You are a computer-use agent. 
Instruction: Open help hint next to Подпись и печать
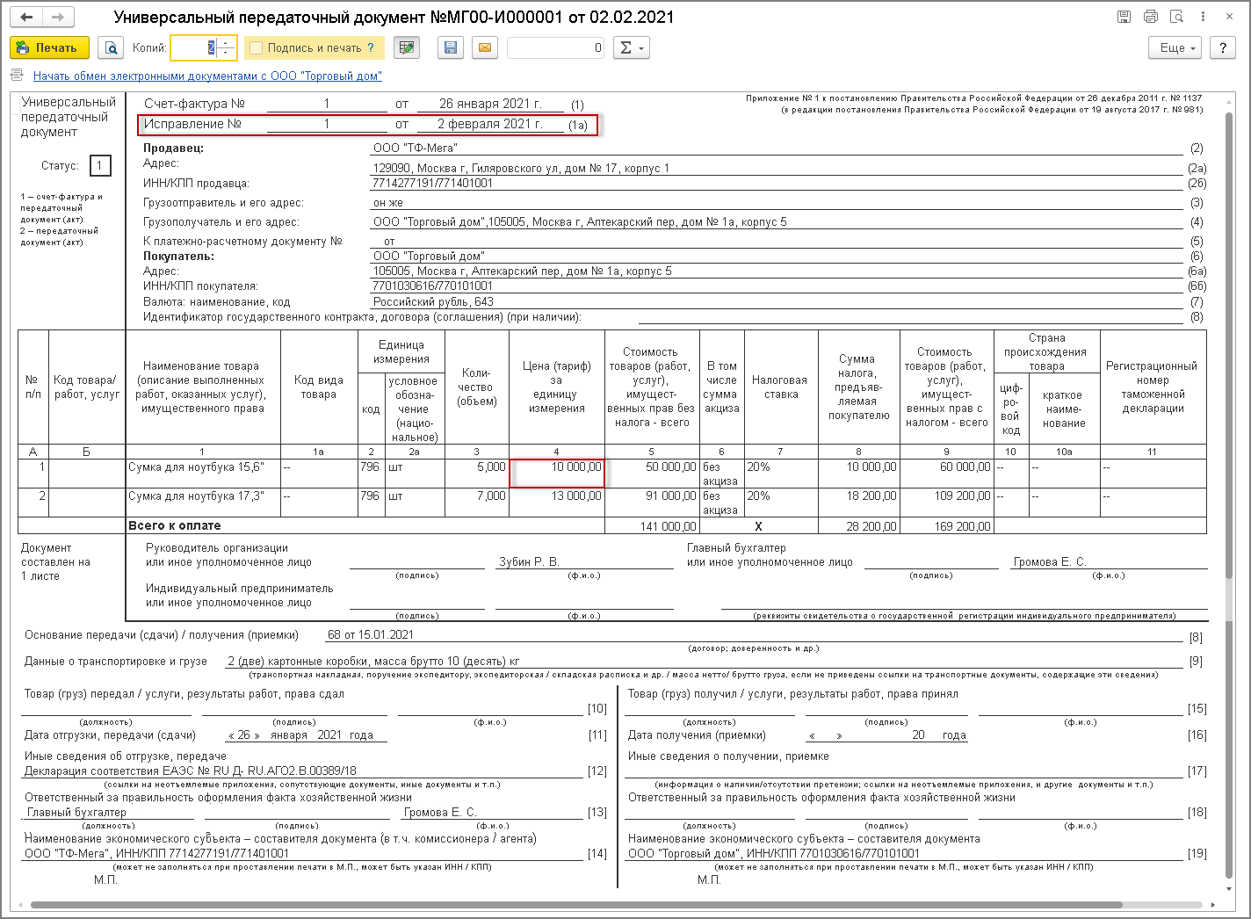tap(371, 48)
